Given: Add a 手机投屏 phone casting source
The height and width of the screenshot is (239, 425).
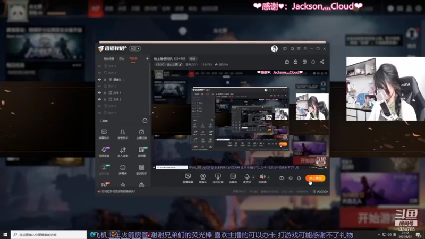Looking at the screenshot, I should click(218, 178).
